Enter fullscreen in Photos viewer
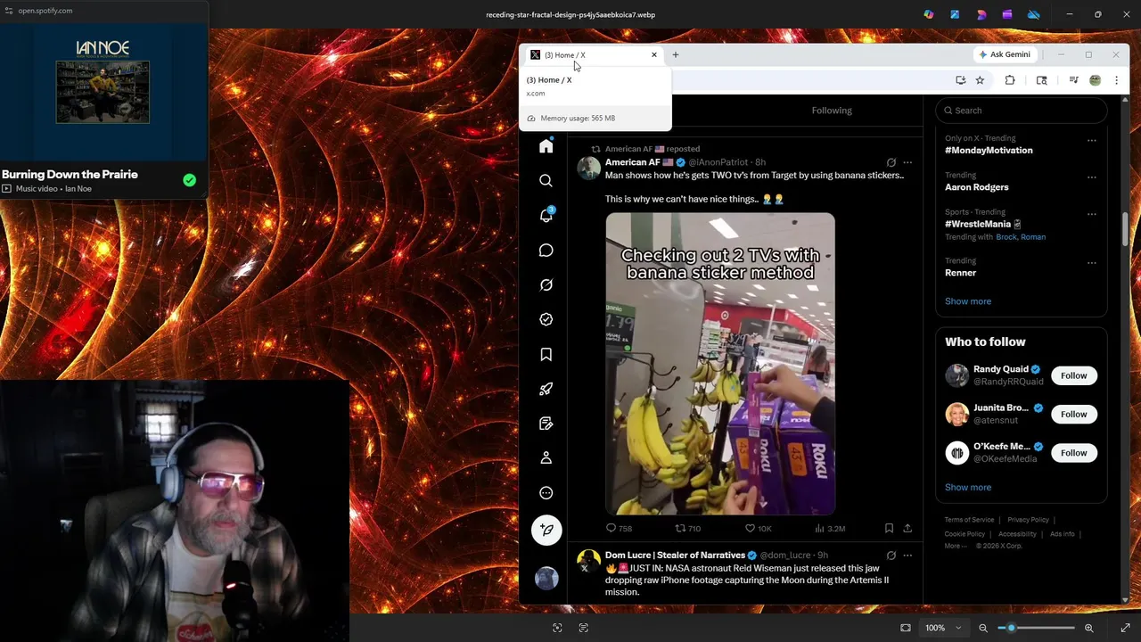The height and width of the screenshot is (642, 1141). tap(1125, 628)
